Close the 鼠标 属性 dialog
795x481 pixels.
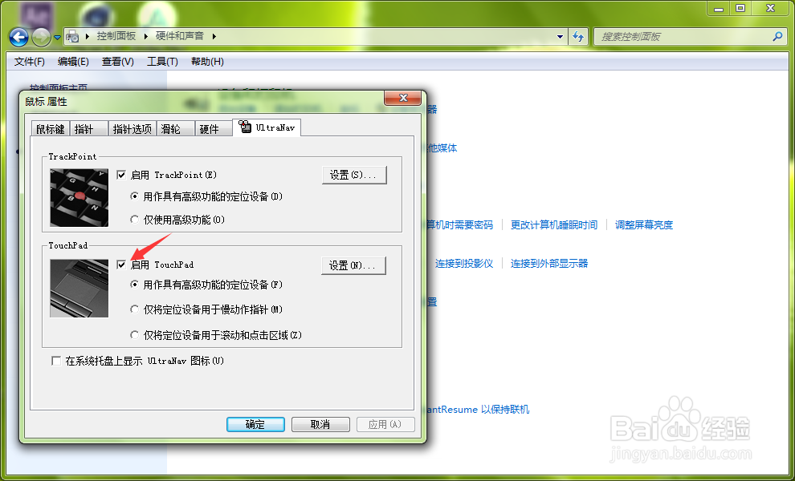click(402, 98)
